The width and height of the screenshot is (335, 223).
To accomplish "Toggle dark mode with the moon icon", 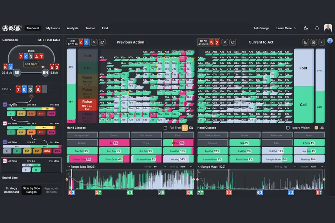I will 306,28.
